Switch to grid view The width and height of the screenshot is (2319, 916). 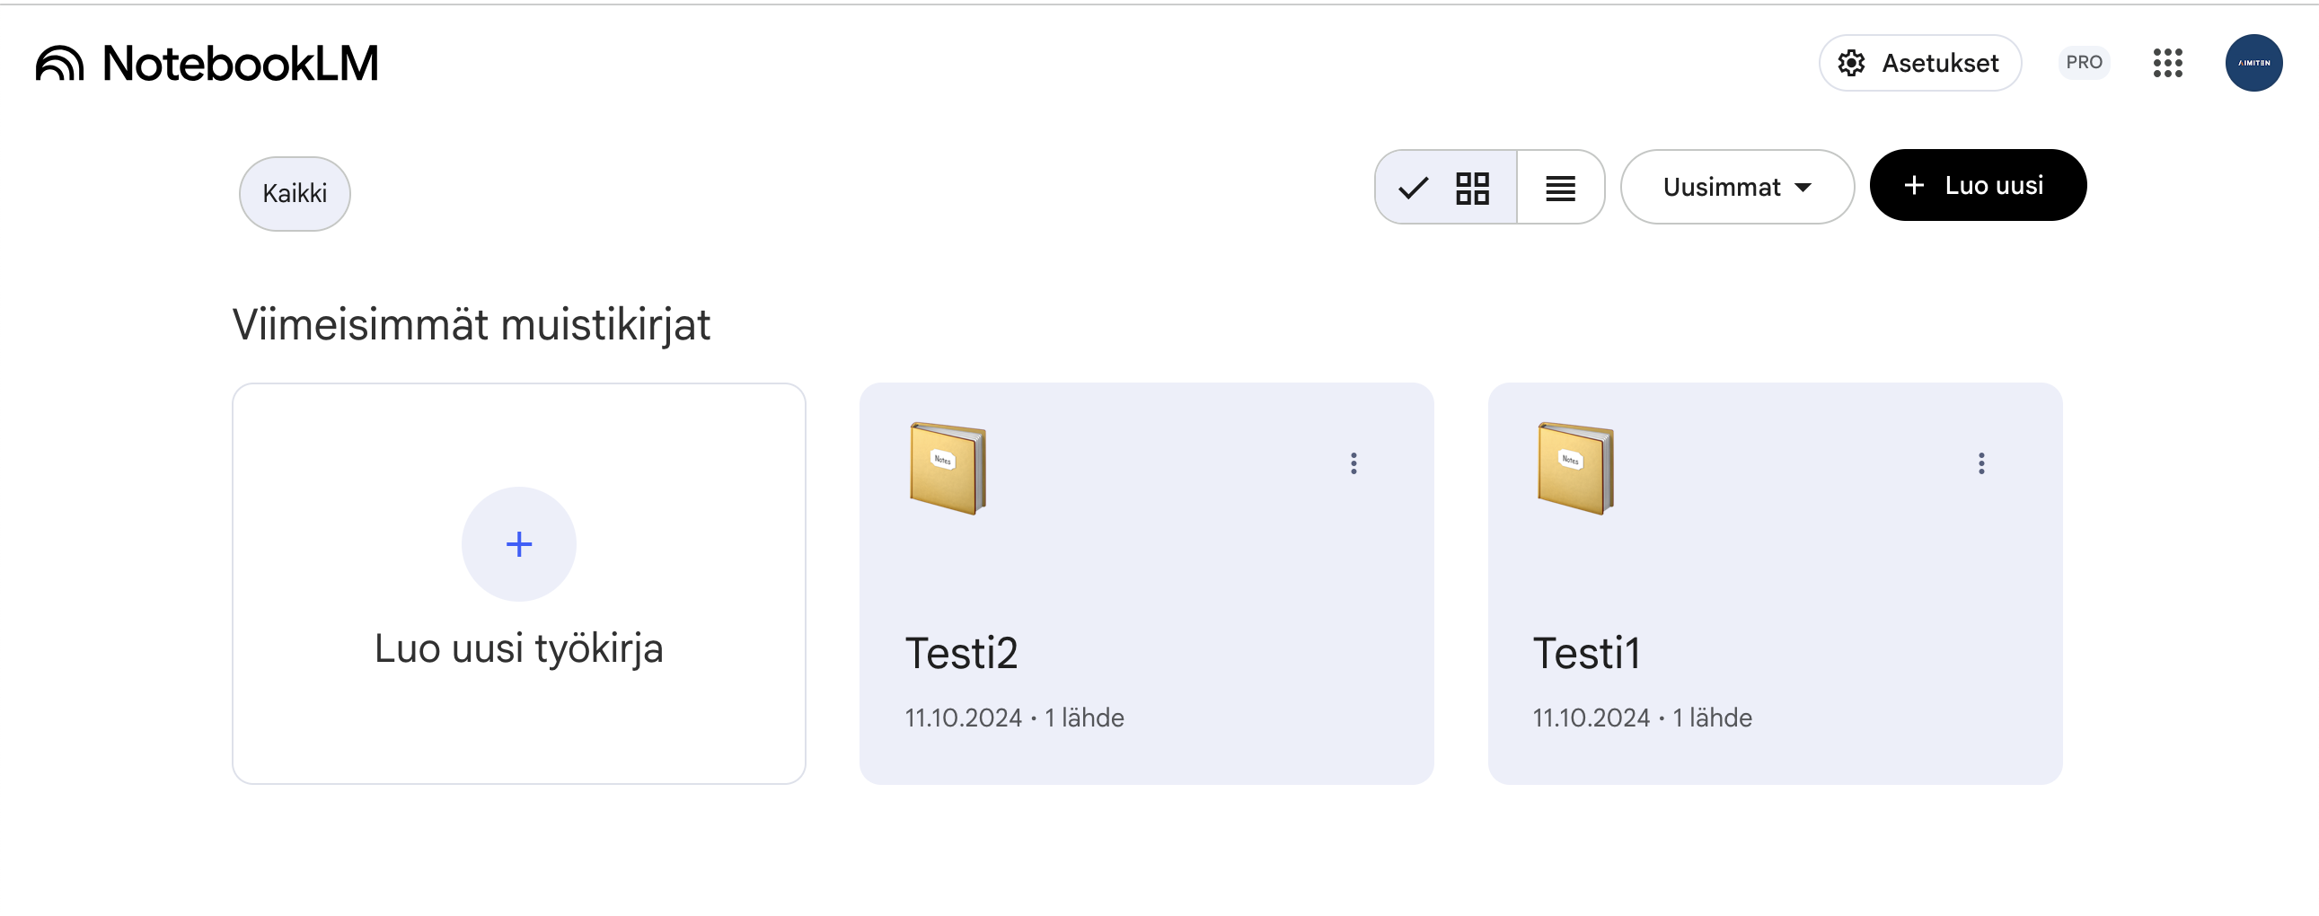point(1471,187)
